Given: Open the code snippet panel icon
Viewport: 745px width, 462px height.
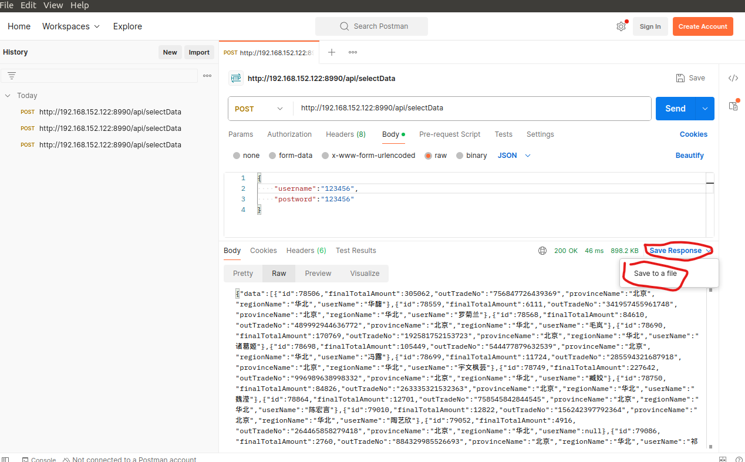Looking at the screenshot, I should pos(733,78).
